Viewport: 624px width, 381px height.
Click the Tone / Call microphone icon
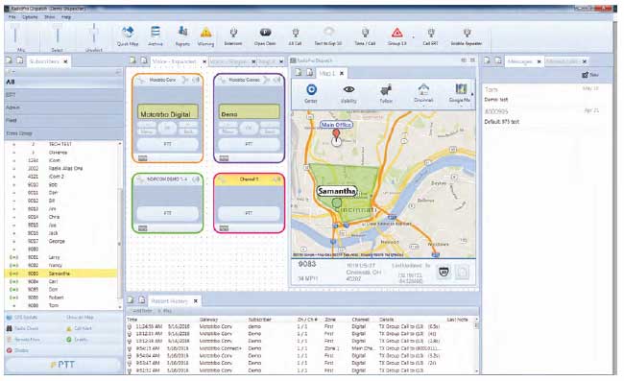click(365, 33)
